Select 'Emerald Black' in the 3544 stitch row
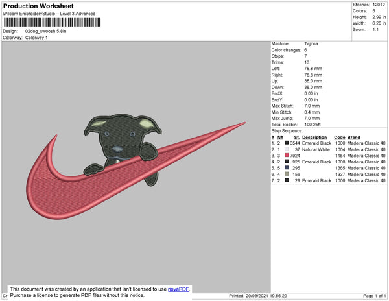This screenshot has height=301, width=389. coord(316,143)
